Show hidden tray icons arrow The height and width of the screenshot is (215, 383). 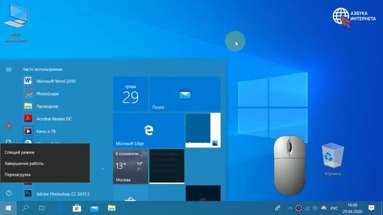290,208
